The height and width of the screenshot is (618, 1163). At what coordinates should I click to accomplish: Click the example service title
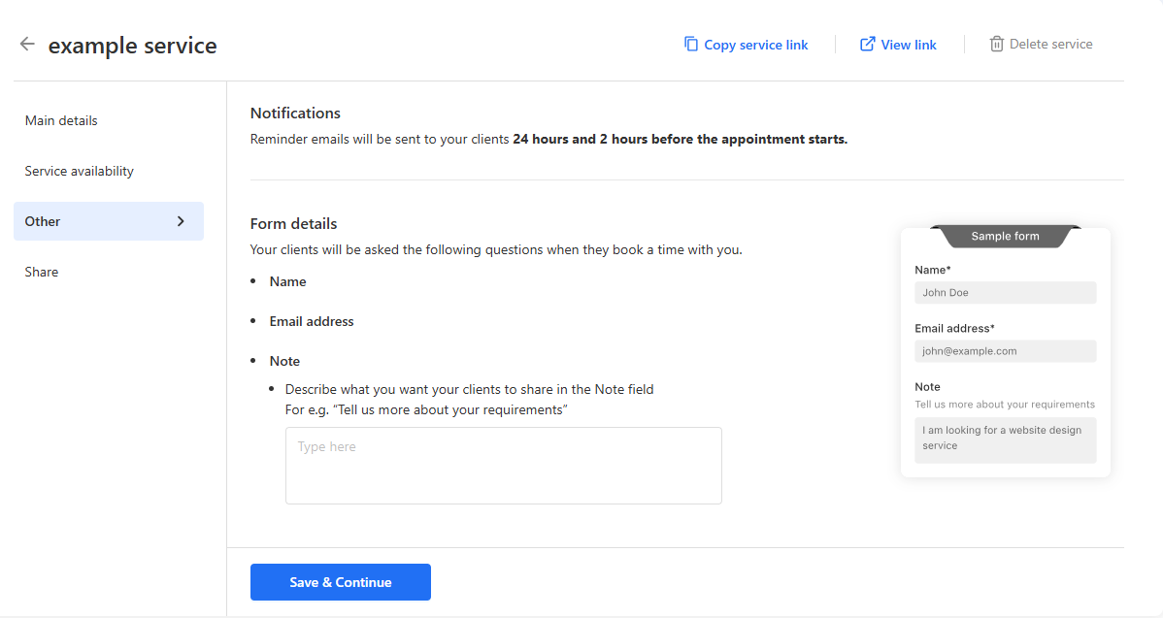pyautogui.click(x=133, y=46)
